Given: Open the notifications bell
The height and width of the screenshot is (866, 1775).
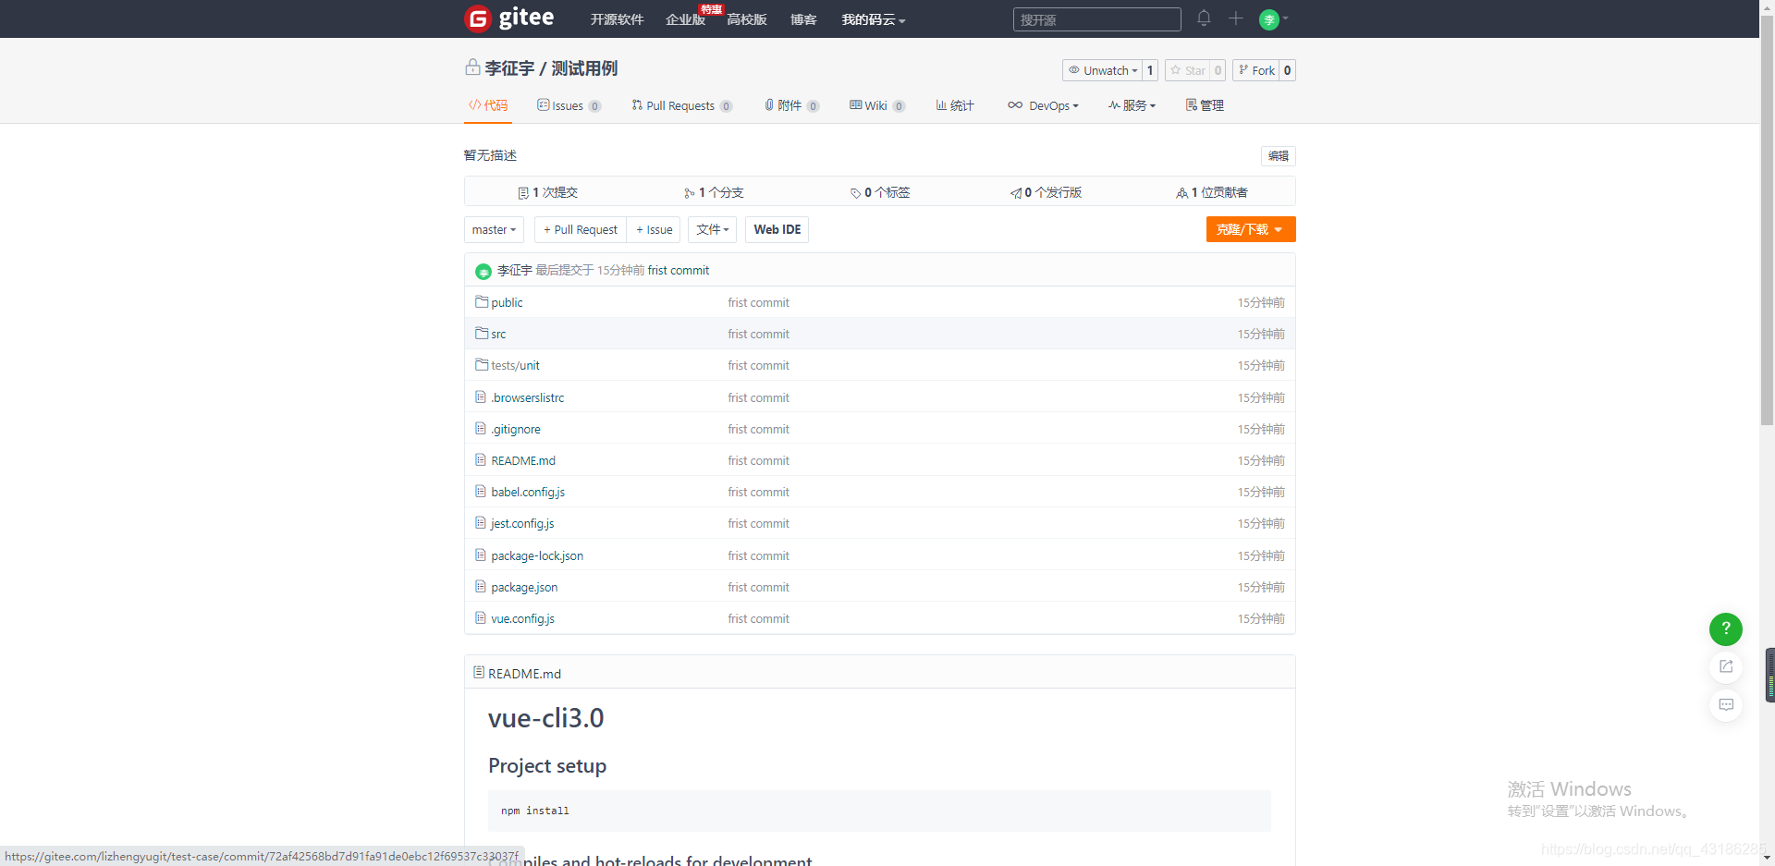Looking at the screenshot, I should pyautogui.click(x=1204, y=18).
